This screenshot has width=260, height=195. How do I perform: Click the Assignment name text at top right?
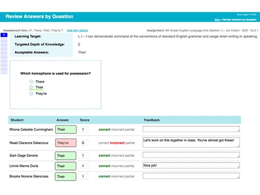(x=202, y=31)
